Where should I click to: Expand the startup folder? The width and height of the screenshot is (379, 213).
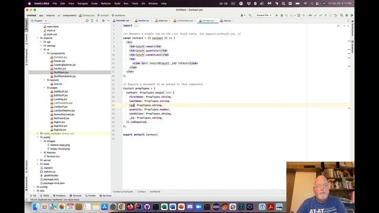tap(41, 46)
